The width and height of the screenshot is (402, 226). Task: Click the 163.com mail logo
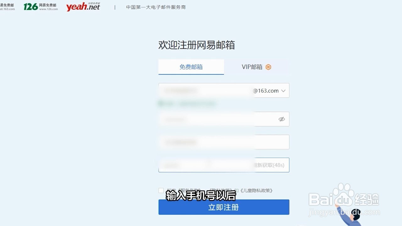(7, 7)
